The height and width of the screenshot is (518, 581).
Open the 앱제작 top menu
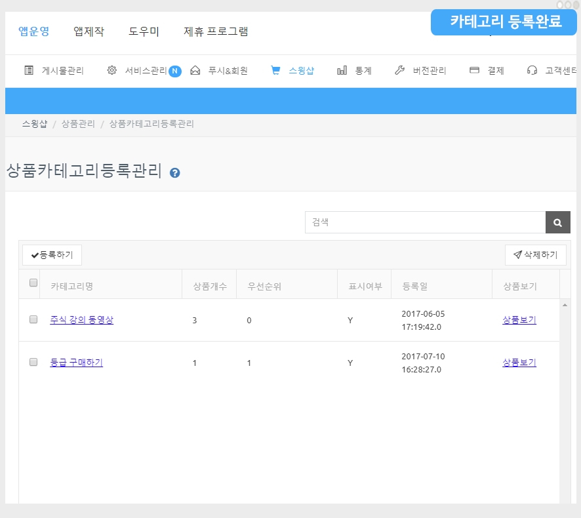(x=89, y=31)
